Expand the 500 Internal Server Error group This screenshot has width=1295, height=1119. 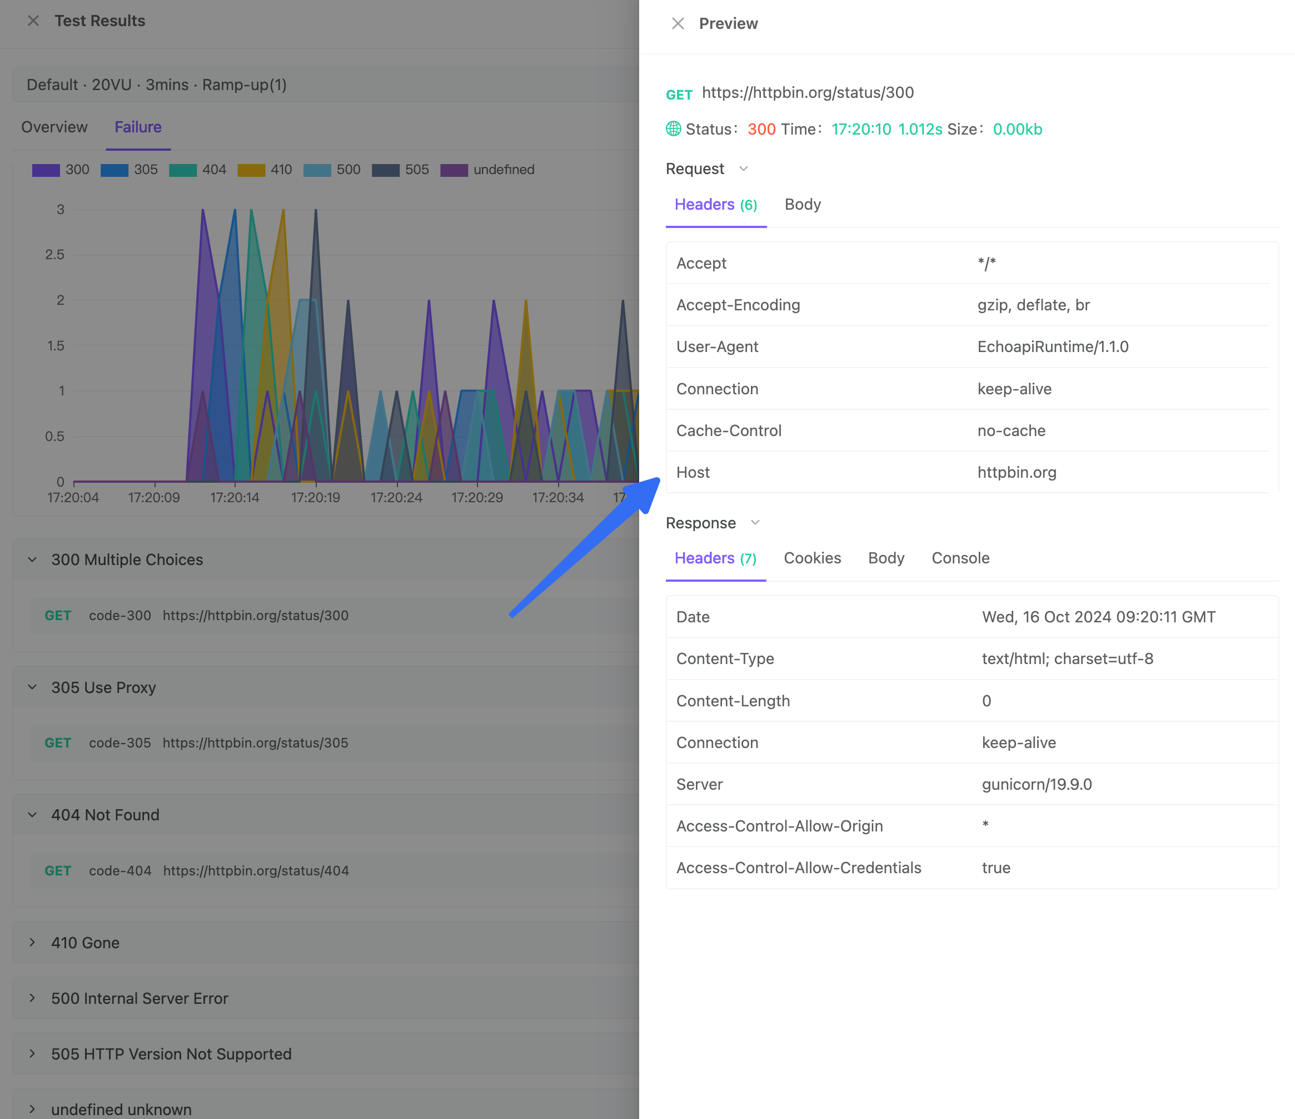pos(32,998)
